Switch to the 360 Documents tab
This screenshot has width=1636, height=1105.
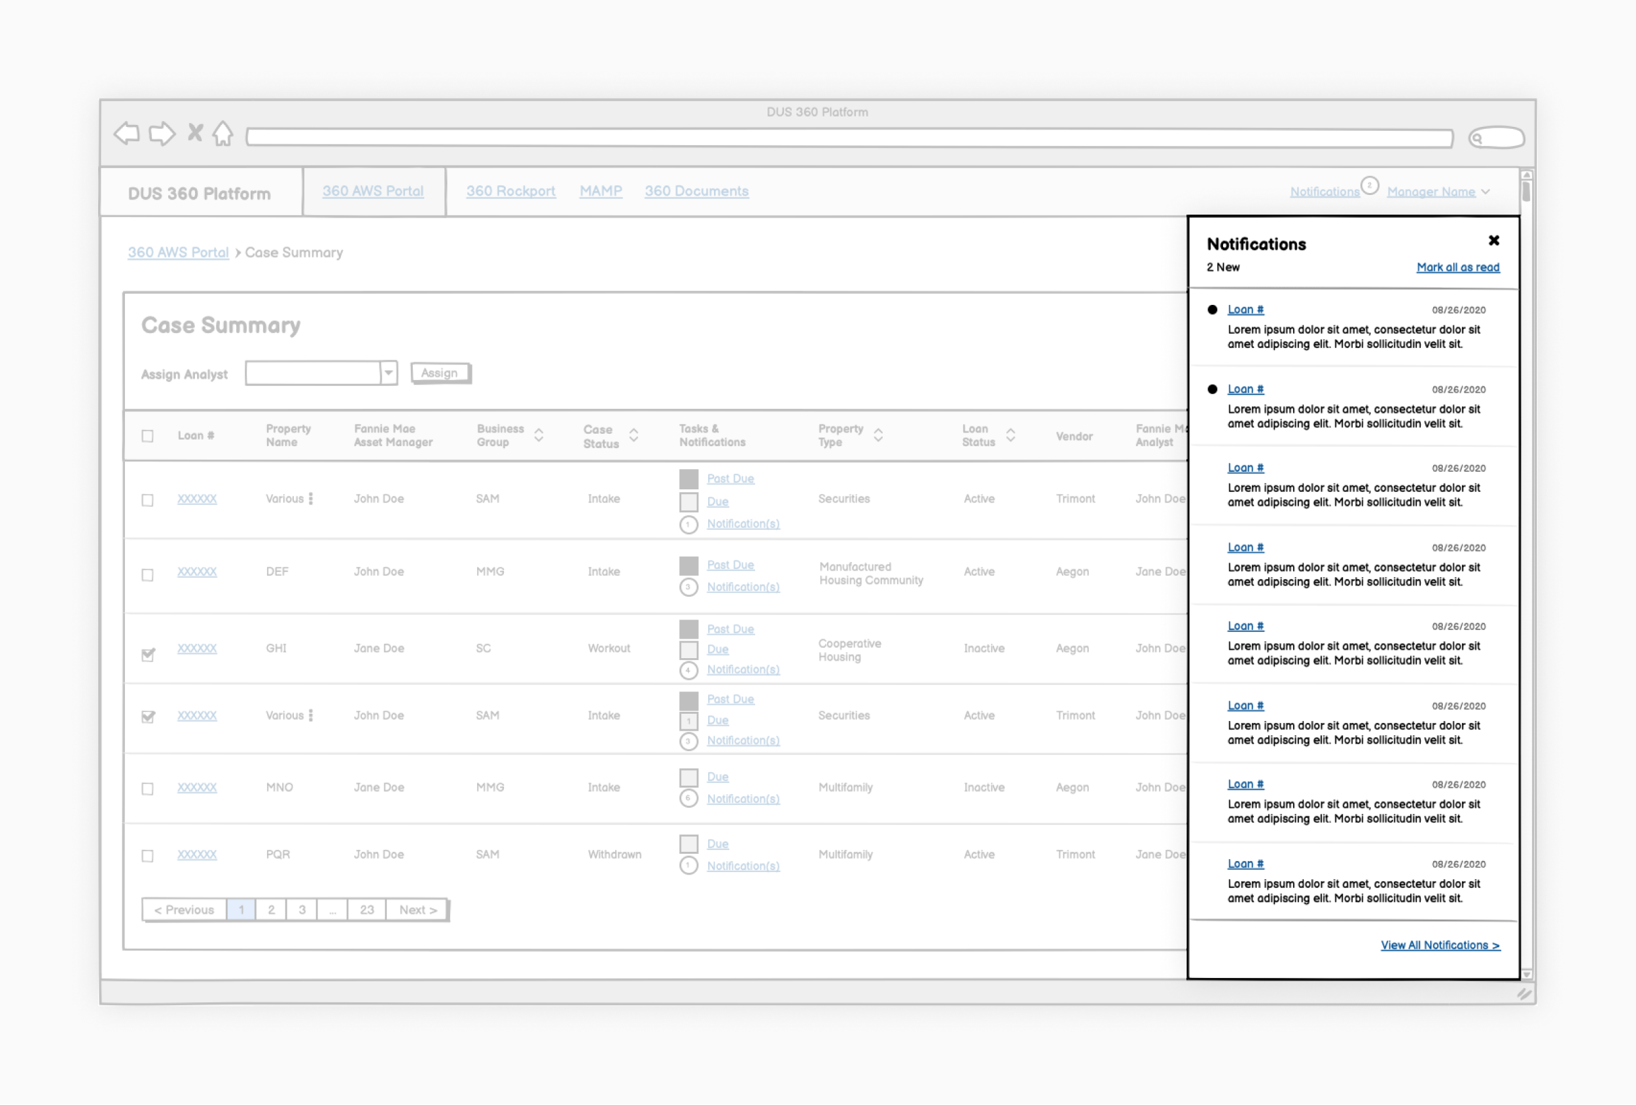click(696, 191)
